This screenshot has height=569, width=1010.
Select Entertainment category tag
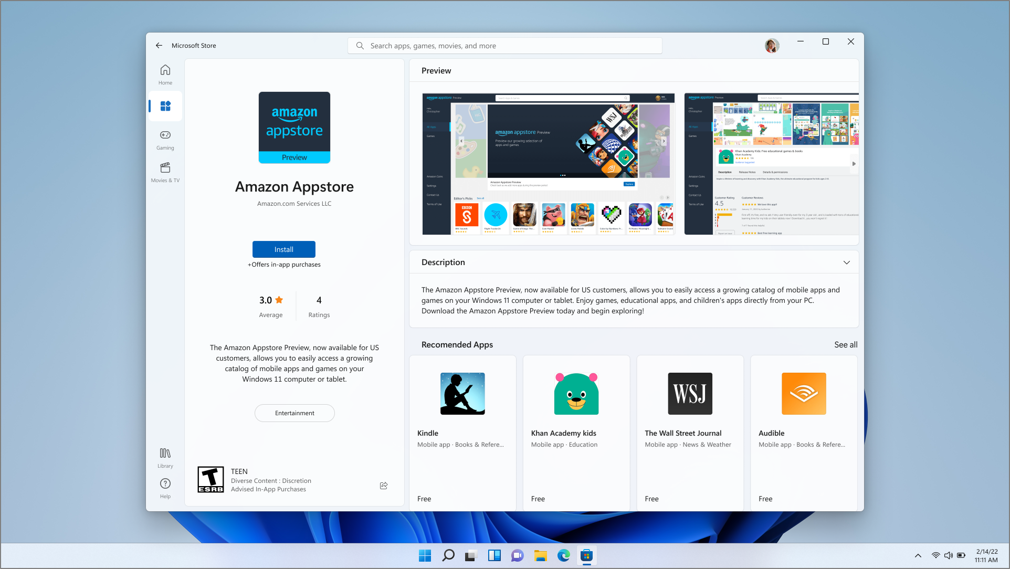pos(295,413)
